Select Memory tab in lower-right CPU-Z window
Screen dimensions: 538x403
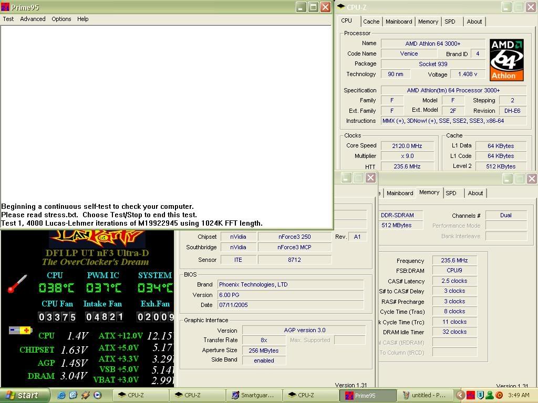[429, 192]
